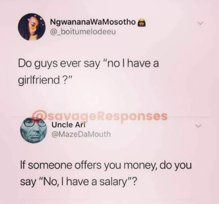Viewport: 219px width, 204px height.
Task: Click the @savageResponses watermark
Action: [x=100, y=117]
